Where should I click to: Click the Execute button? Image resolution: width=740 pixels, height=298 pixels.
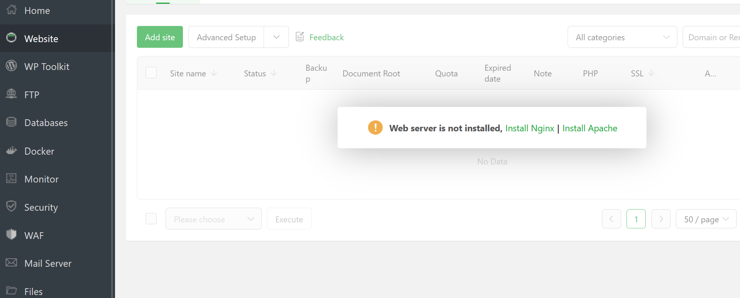289,219
